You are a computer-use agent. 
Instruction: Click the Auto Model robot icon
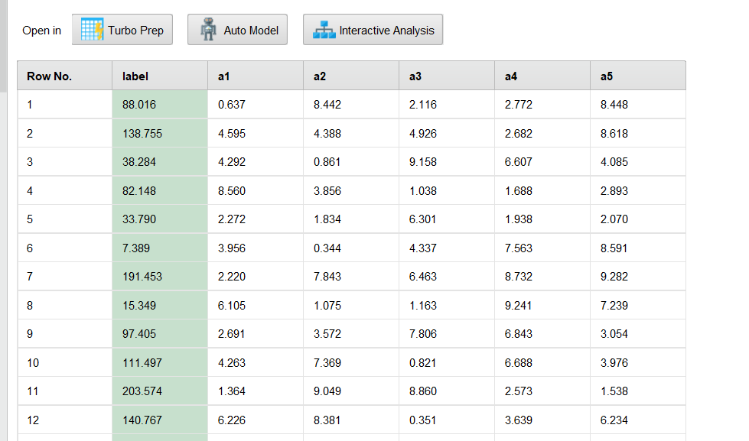pos(208,30)
